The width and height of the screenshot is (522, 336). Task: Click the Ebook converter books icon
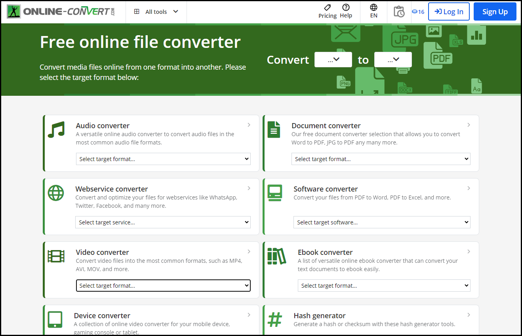pyautogui.click(x=276, y=256)
